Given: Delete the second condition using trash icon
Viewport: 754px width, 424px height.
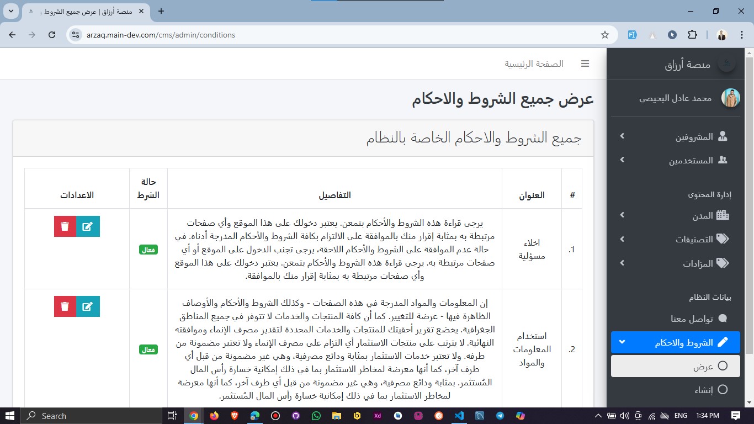Looking at the screenshot, I should [x=65, y=306].
